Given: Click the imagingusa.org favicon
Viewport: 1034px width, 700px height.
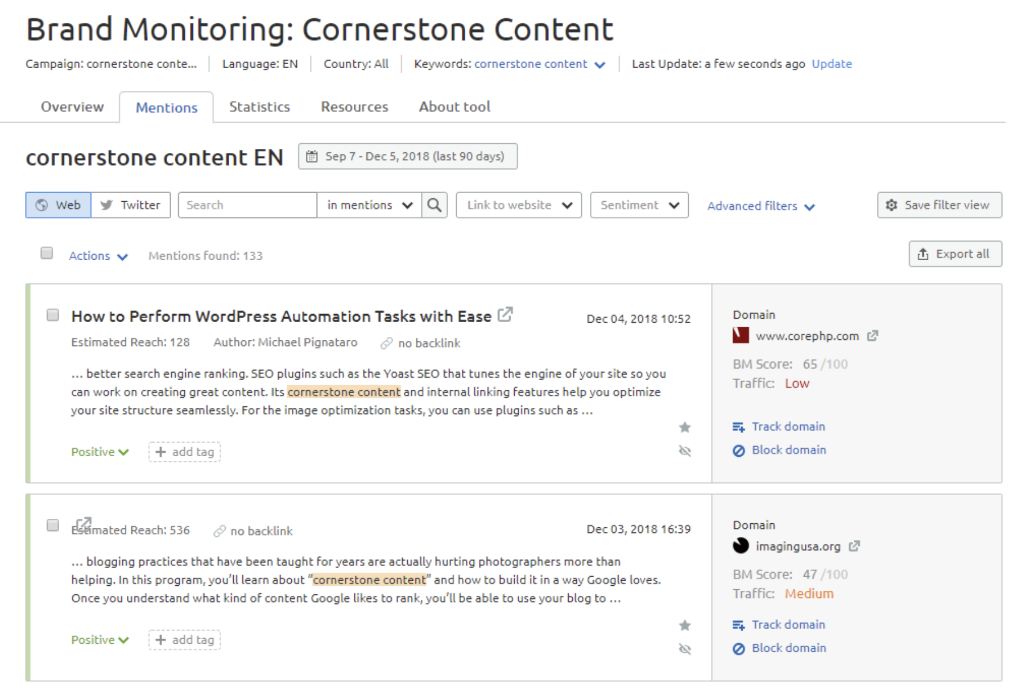Looking at the screenshot, I should tap(741, 545).
